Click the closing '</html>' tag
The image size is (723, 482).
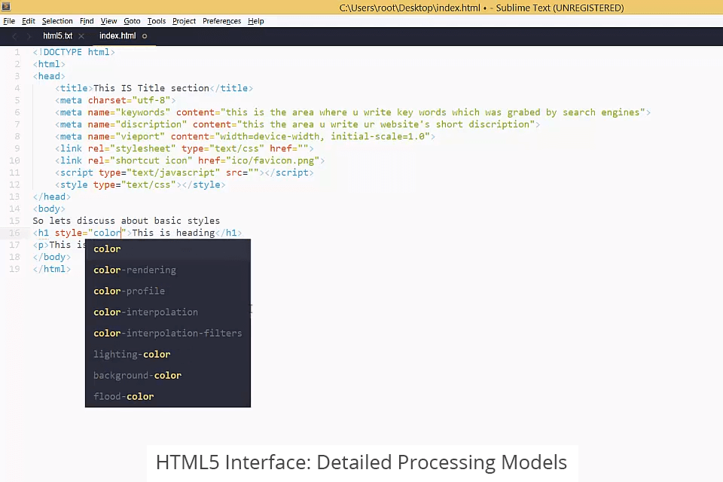point(52,269)
